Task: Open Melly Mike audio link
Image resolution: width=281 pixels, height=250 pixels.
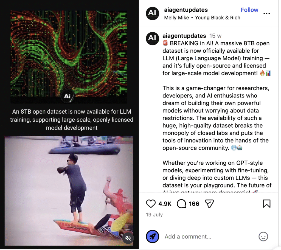Action: [176, 18]
